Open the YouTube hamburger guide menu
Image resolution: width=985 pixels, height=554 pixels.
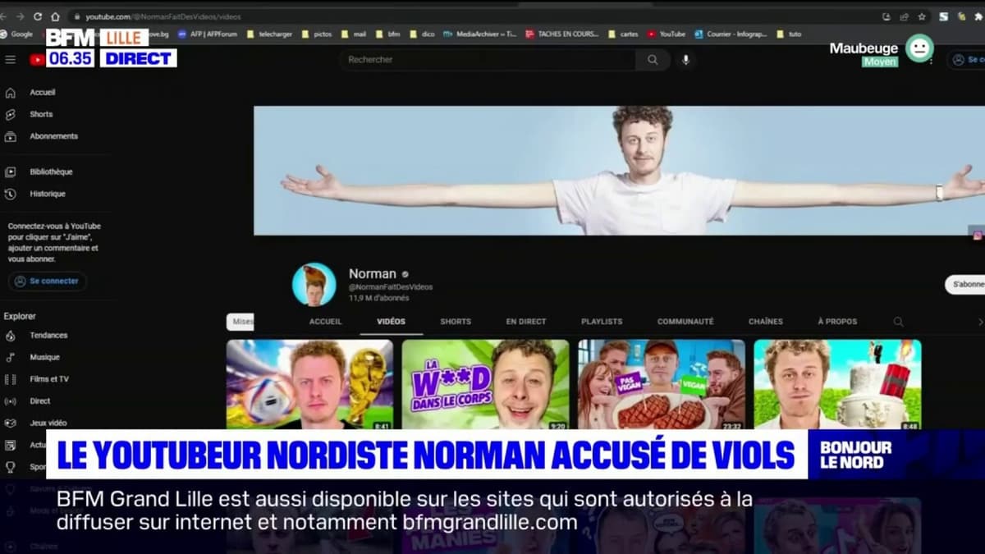point(10,59)
